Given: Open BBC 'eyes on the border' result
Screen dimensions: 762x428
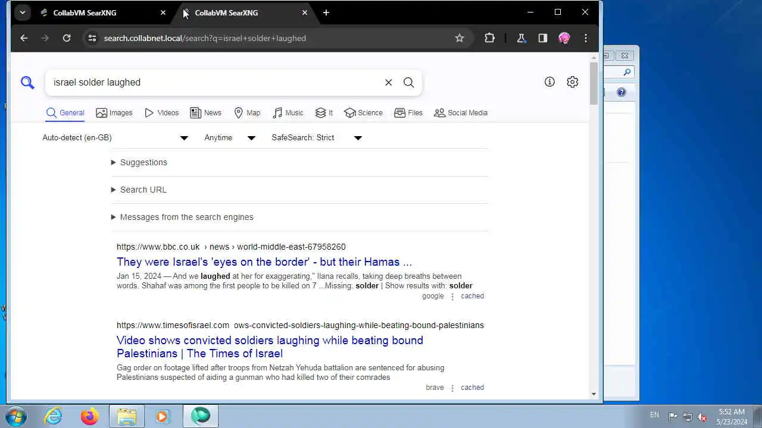Looking at the screenshot, I should (264, 262).
